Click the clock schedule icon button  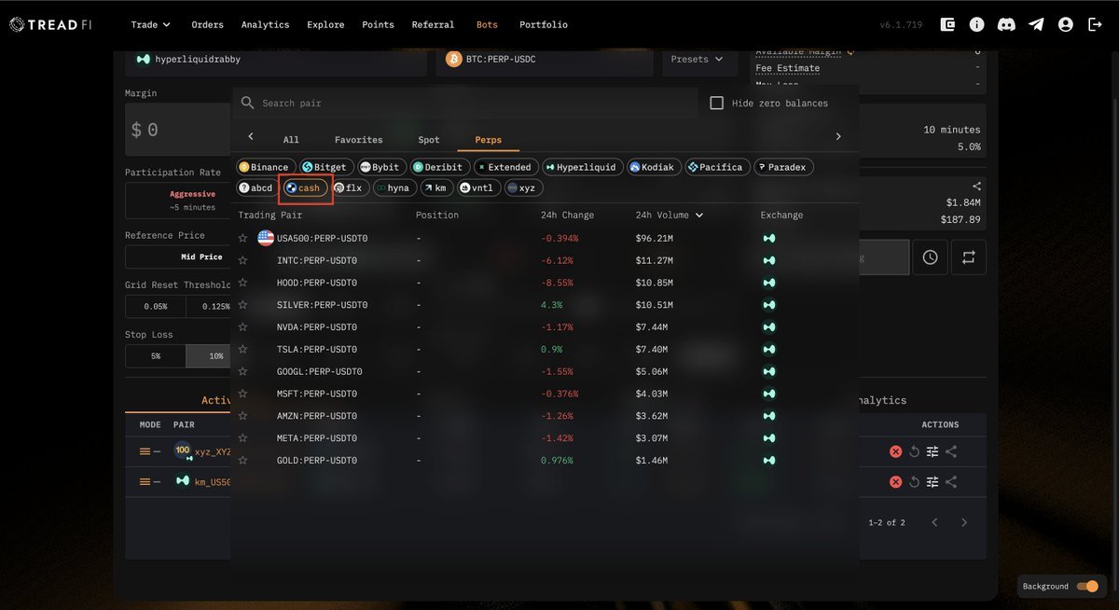[930, 257]
